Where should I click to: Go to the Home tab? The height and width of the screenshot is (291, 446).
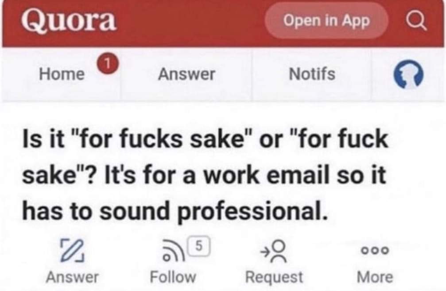coord(62,74)
